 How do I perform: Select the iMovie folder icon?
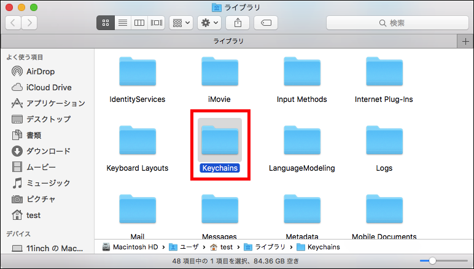[220, 71]
